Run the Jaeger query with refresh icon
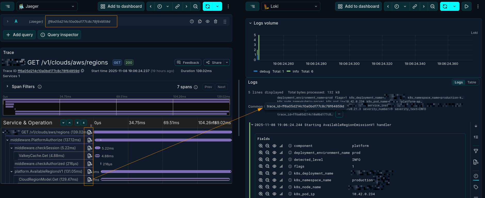Image resolution: width=485 pixels, height=198 pixels. coord(208,6)
